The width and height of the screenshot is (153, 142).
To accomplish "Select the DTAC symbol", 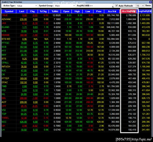I will pyautogui.click(x=5, y=82).
